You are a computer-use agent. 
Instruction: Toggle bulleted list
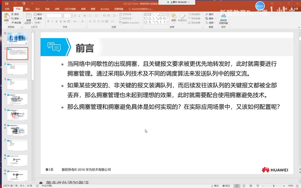click(x=90, y=15)
